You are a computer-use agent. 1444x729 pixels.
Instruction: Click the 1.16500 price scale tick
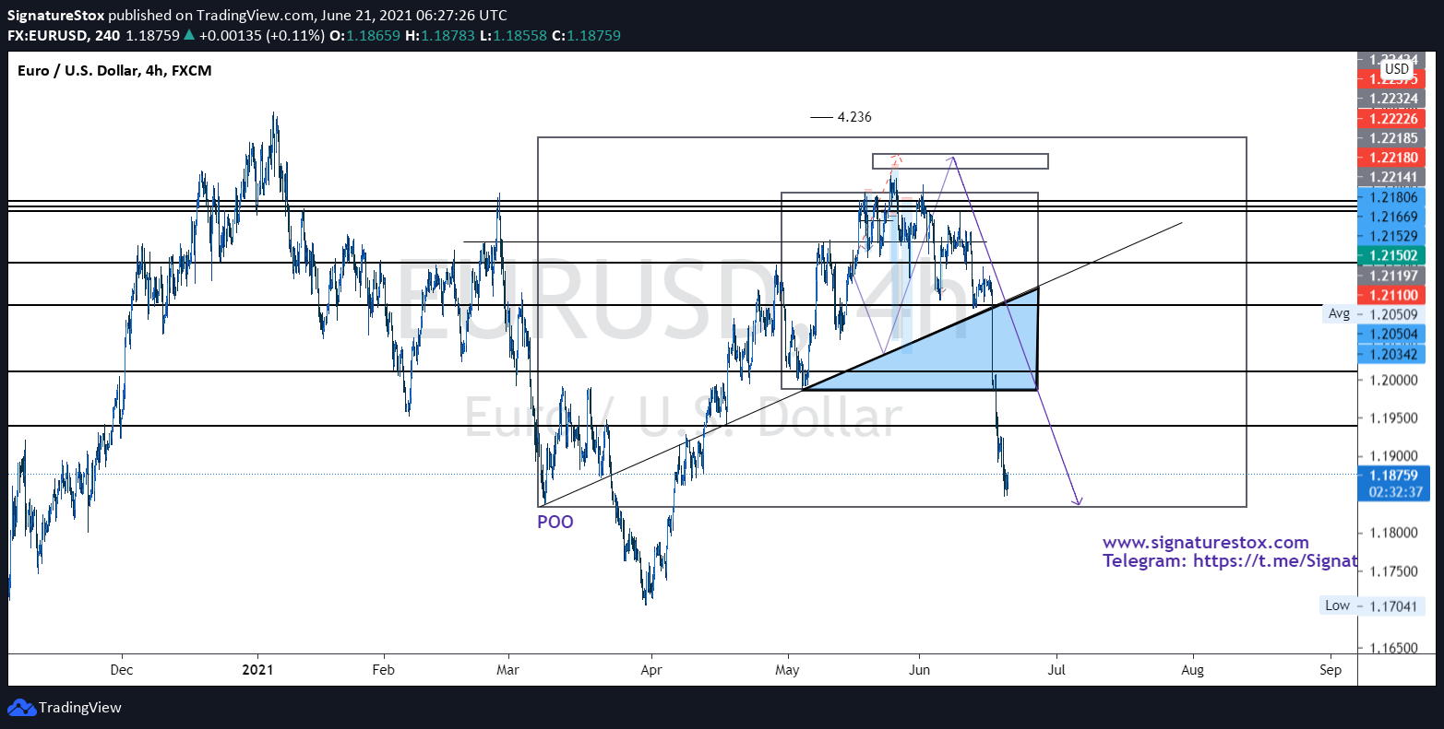1393,648
